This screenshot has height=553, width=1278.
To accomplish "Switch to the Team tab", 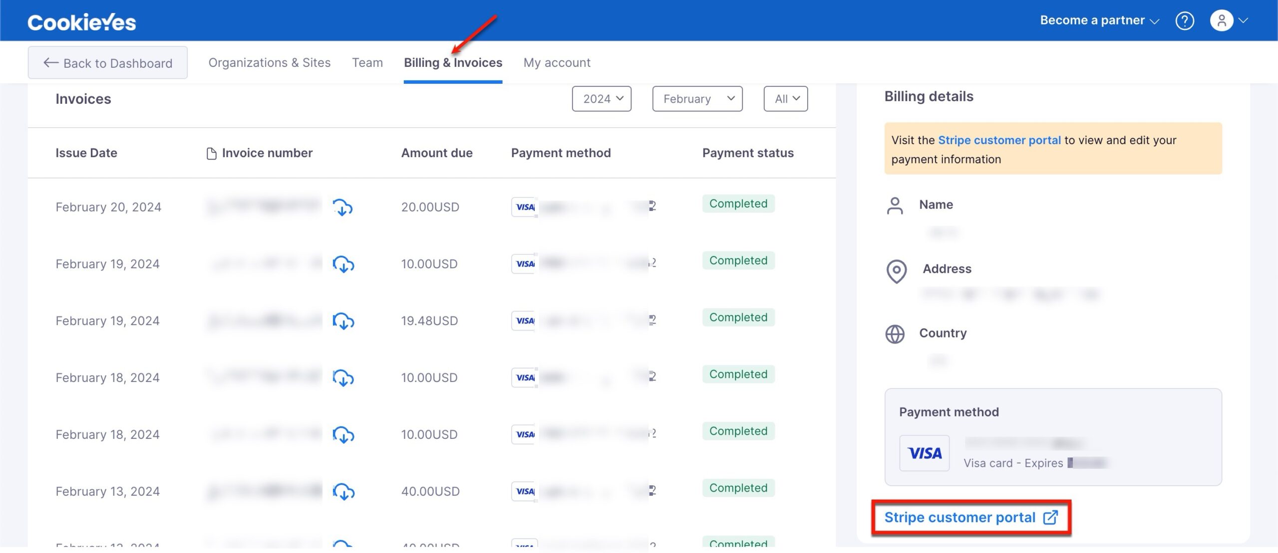I will (x=367, y=62).
